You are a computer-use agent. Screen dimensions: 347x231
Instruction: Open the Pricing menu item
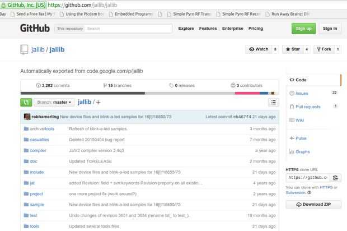click(256, 29)
